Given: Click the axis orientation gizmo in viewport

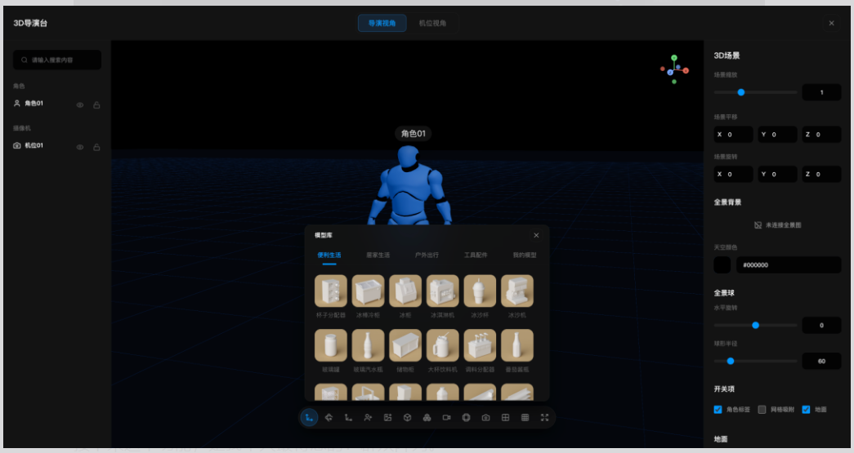Looking at the screenshot, I should click(674, 69).
